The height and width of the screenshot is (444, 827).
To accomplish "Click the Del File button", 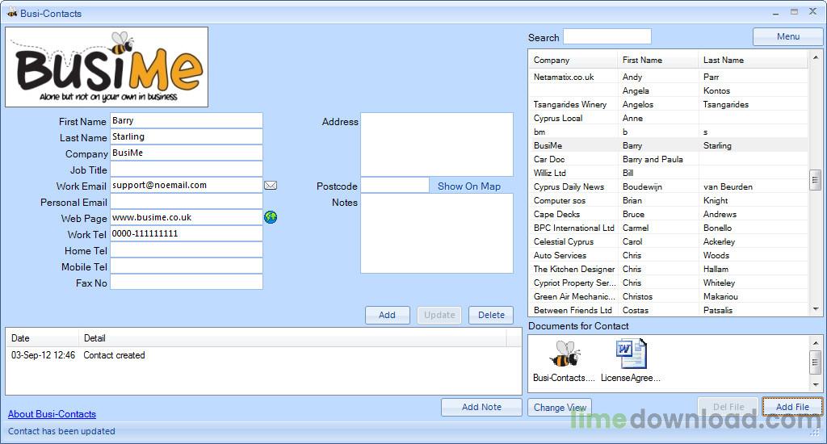I will click(728, 407).
